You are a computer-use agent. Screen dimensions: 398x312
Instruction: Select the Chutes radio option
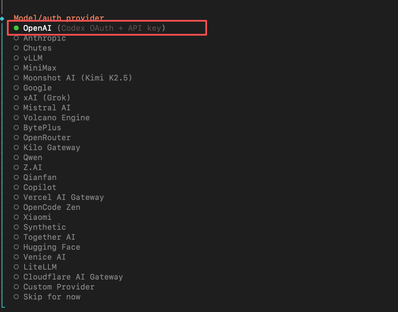(37, 48)
